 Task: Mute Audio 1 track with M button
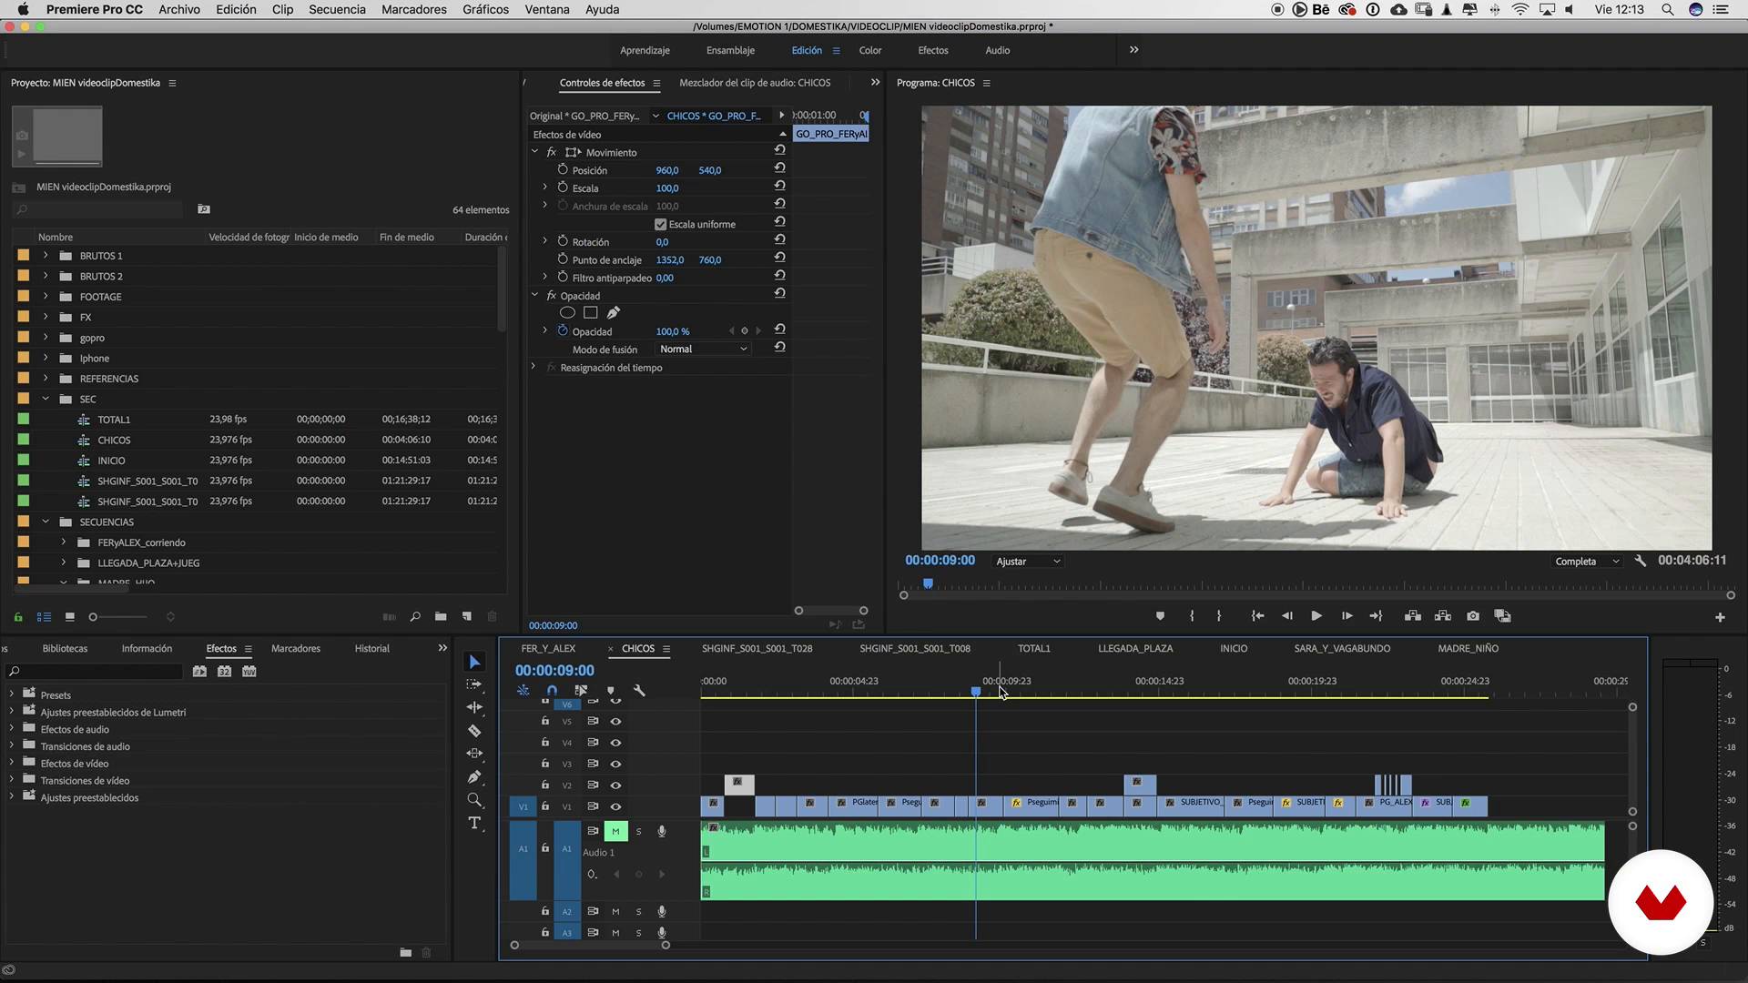[615, 831]
